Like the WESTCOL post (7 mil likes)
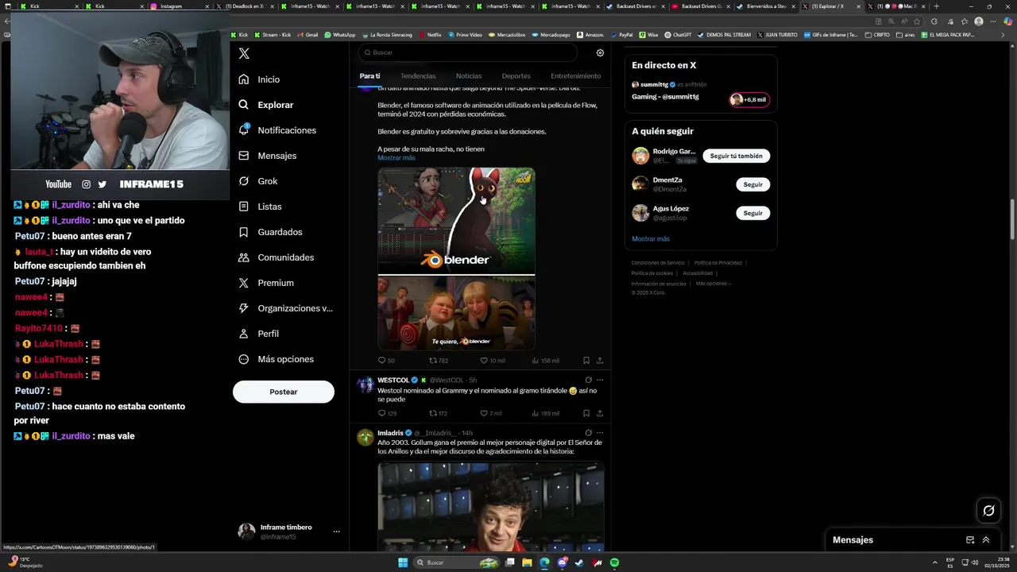Screen dimensions: 1017x572 pos(491,413)
